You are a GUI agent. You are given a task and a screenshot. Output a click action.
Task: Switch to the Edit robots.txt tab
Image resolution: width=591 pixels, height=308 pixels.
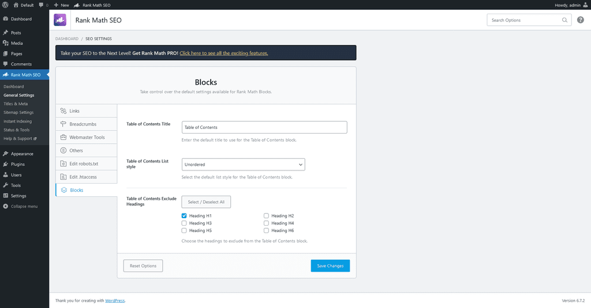(x=87, y=163)
